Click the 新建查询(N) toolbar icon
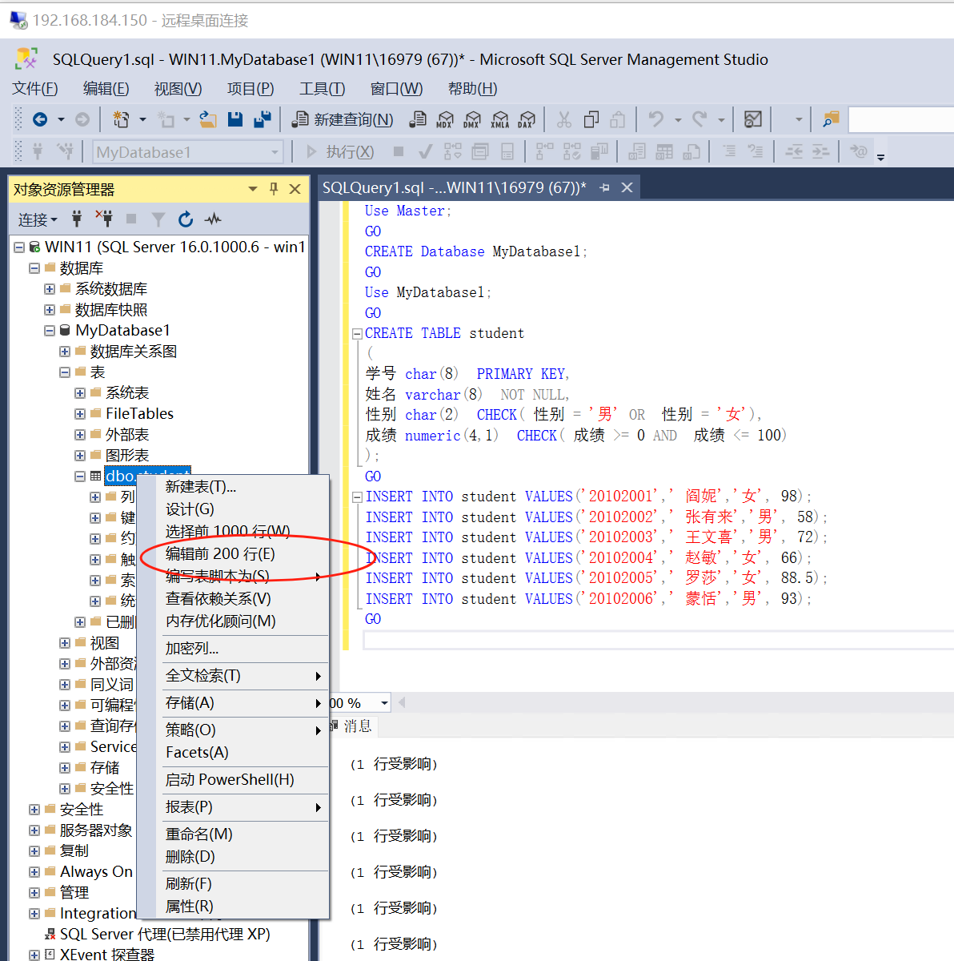The image size is (954, 961). (341, 119)
